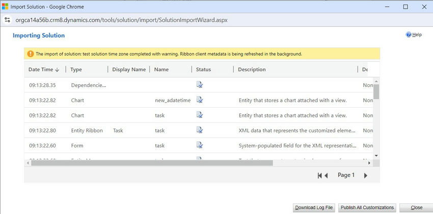Click status icon in Form row
433x214 pixels.
point(200,145)
